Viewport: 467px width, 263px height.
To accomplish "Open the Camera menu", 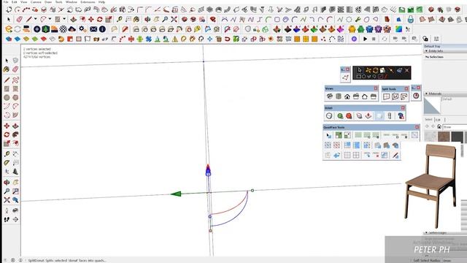I will (36, 1).
